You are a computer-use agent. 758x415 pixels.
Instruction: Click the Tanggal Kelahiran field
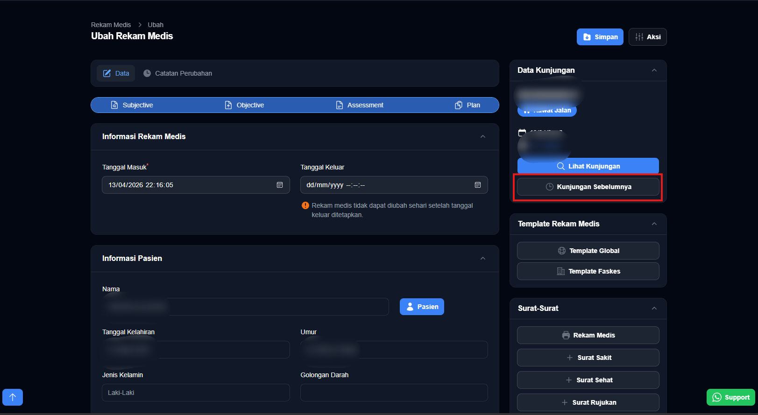[x=196, y=350]
